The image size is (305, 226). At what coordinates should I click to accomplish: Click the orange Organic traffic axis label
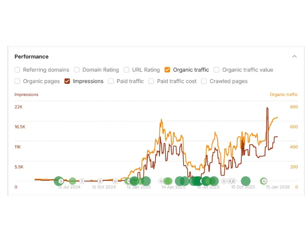284,94
